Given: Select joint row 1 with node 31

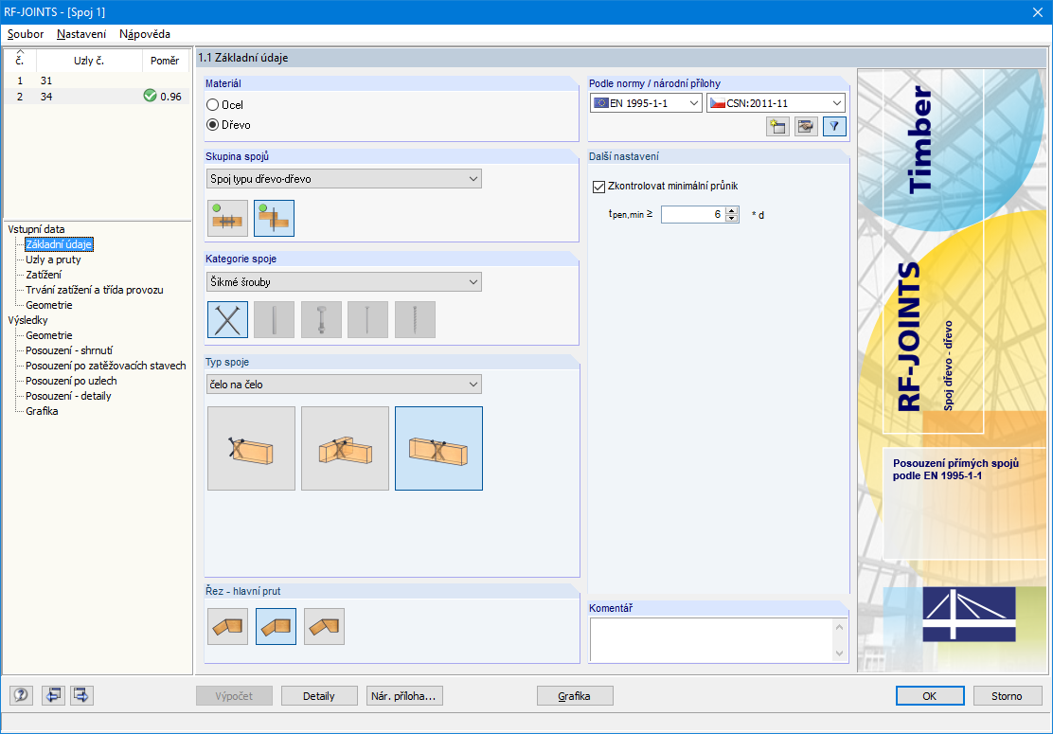Looking at the screenshot, I should 97,81.
